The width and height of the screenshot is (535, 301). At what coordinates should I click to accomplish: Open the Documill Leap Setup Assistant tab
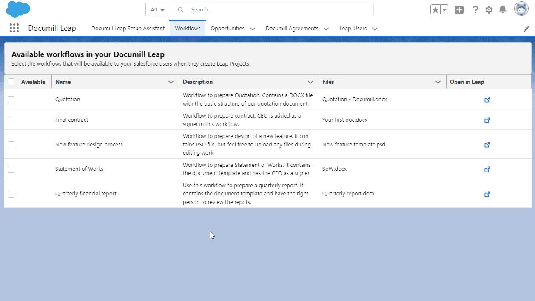(x=128, y=28)
